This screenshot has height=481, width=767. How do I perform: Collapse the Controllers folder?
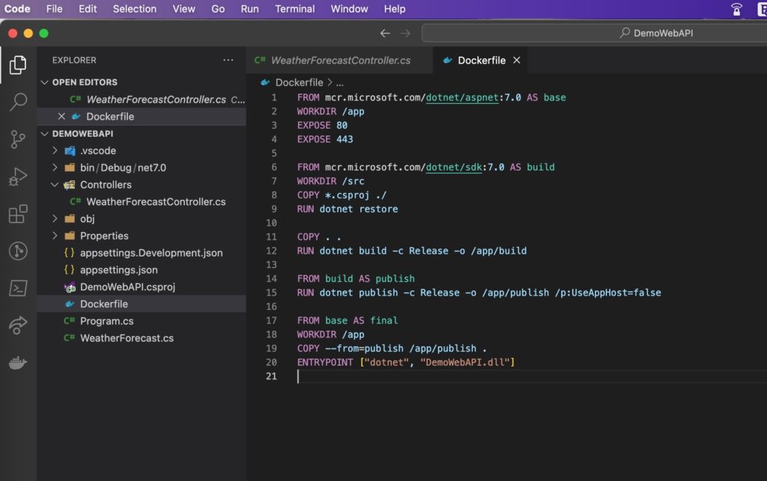tap(55, 185)
